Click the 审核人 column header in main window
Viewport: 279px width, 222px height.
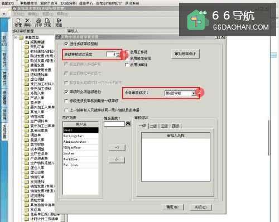point(73,31)
